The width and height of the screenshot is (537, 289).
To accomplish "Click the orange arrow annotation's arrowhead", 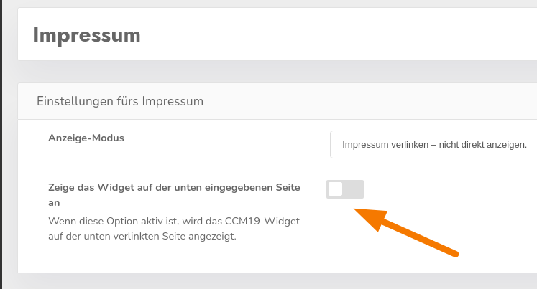I will pyautogui.click(x=368, y=217).
